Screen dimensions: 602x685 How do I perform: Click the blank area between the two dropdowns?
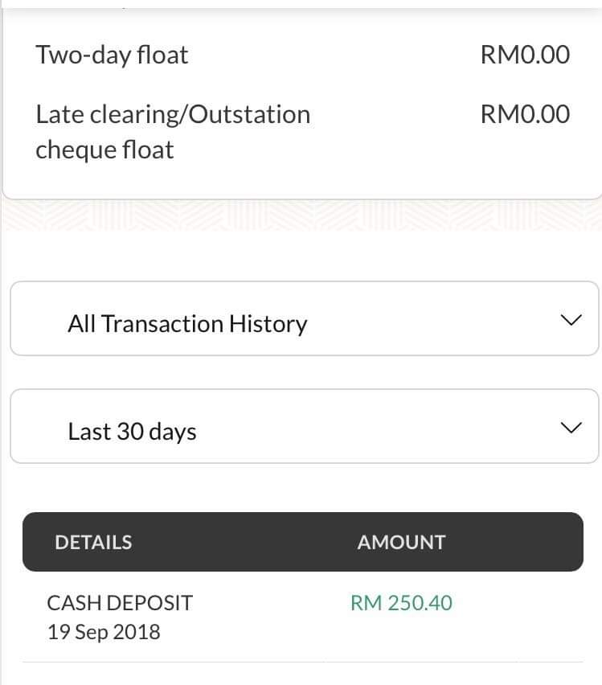click(x=301, y=372)
